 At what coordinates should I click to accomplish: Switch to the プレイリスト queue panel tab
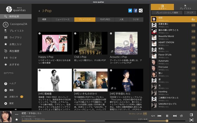[x=185, y=7]
